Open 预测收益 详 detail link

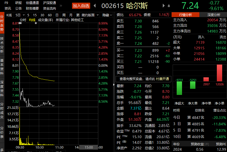206,144
